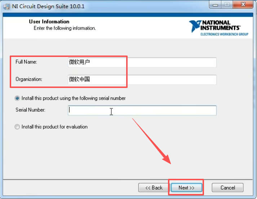This screenshot has width=257, height=199.
Task: Click the 'Full Name:' label
Action: (x=26, y=62)
